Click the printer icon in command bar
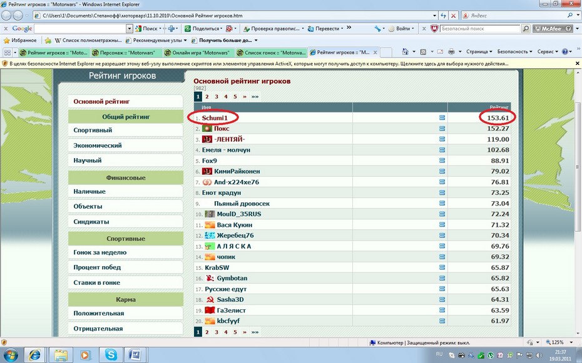582x363 pixels. point(451,52)
